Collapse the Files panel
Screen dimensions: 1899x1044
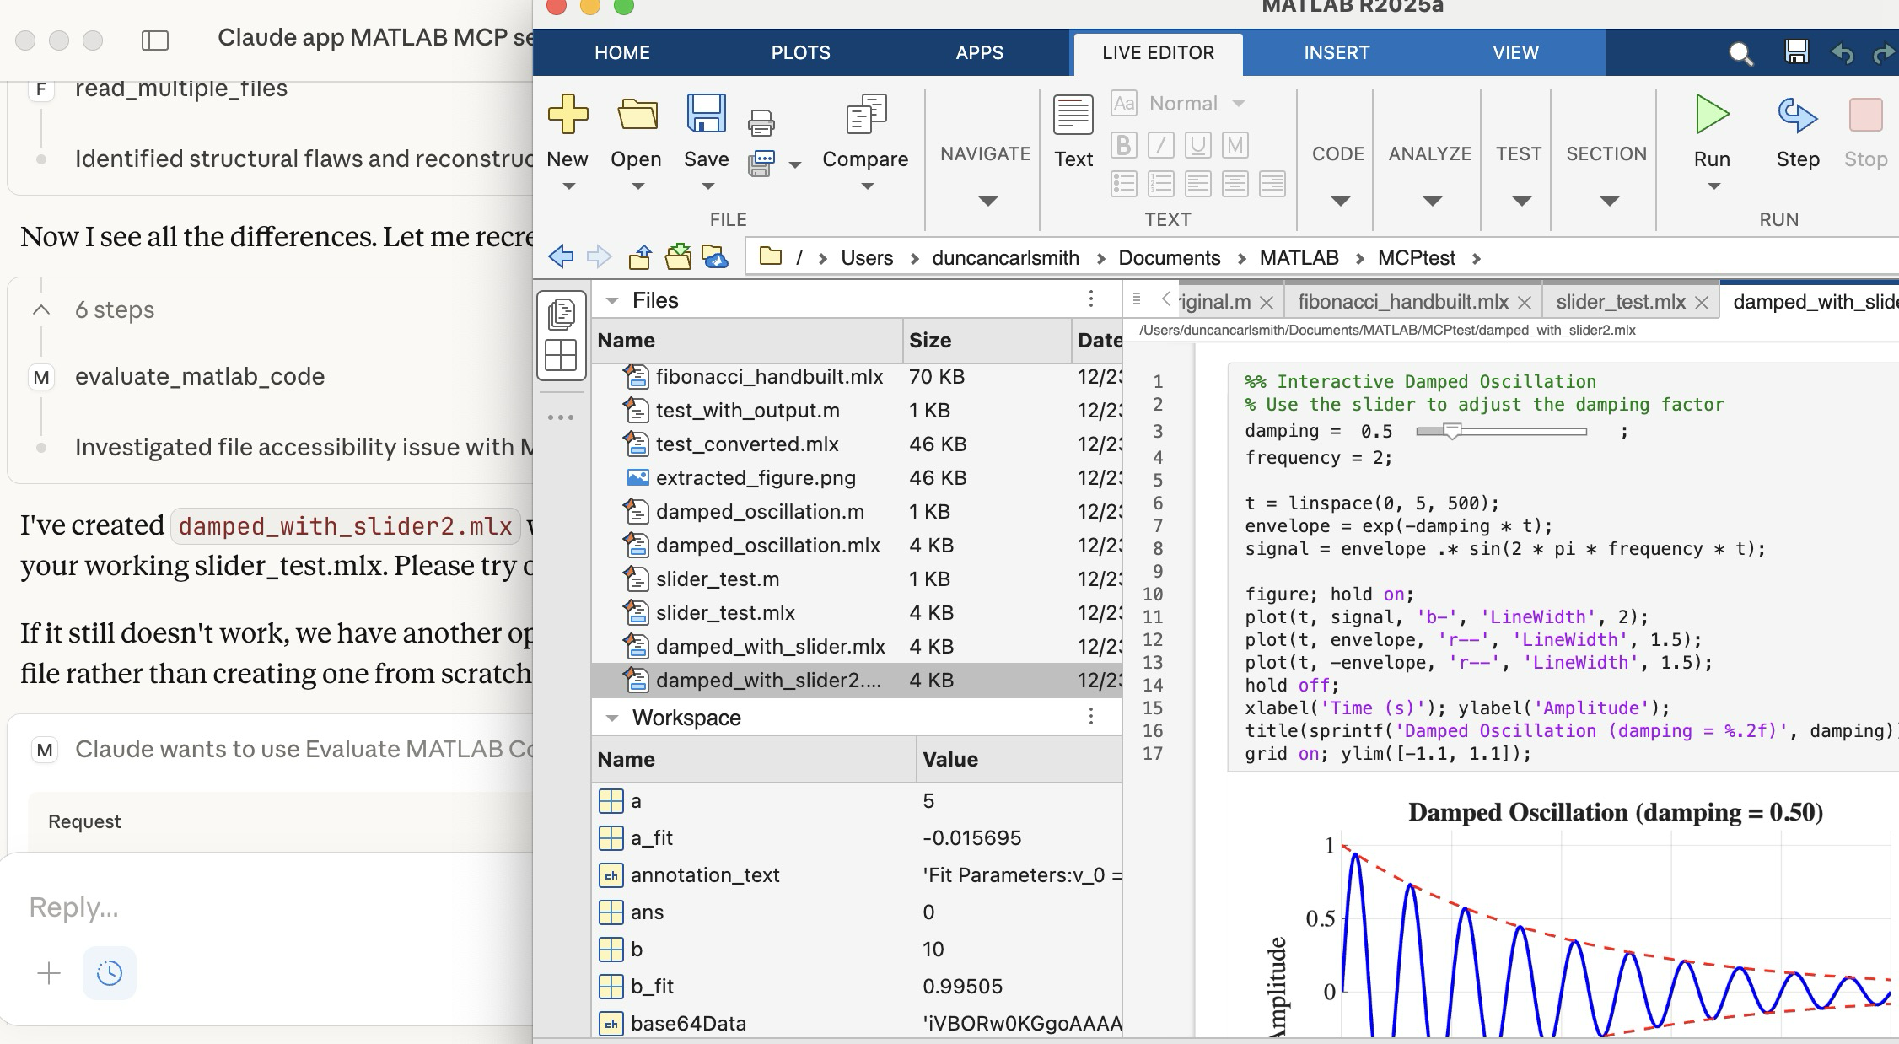612,300
